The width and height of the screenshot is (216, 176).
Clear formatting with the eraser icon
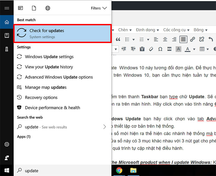[151, 49]
